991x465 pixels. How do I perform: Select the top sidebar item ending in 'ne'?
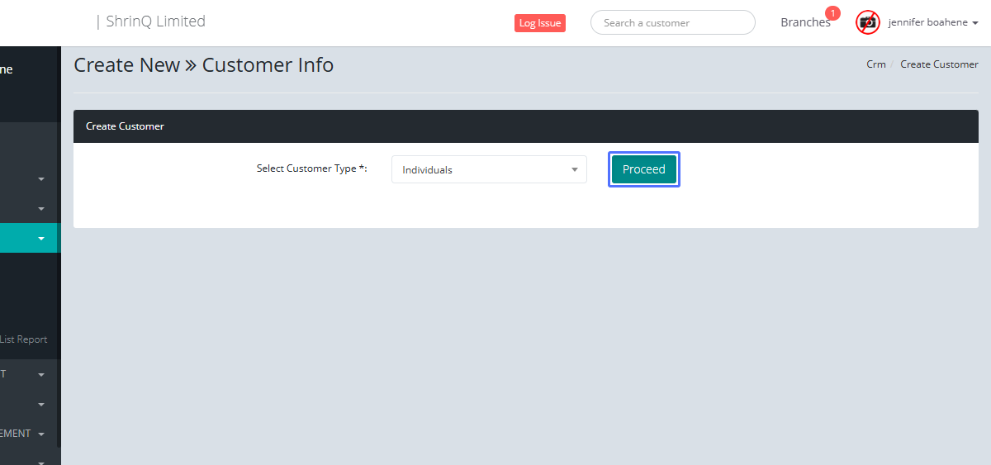point(7,70)
